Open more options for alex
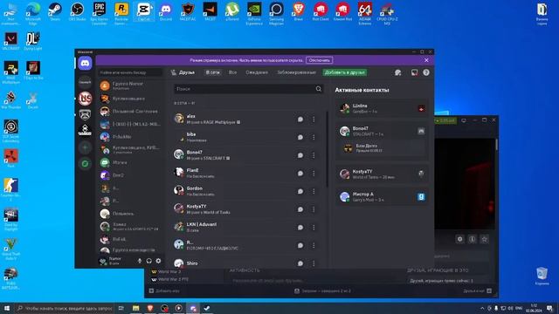This screenshot has height=314, width=559. 314,119
